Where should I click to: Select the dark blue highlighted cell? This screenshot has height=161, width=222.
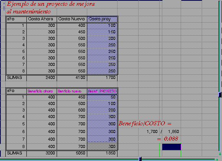coord(171,147)
